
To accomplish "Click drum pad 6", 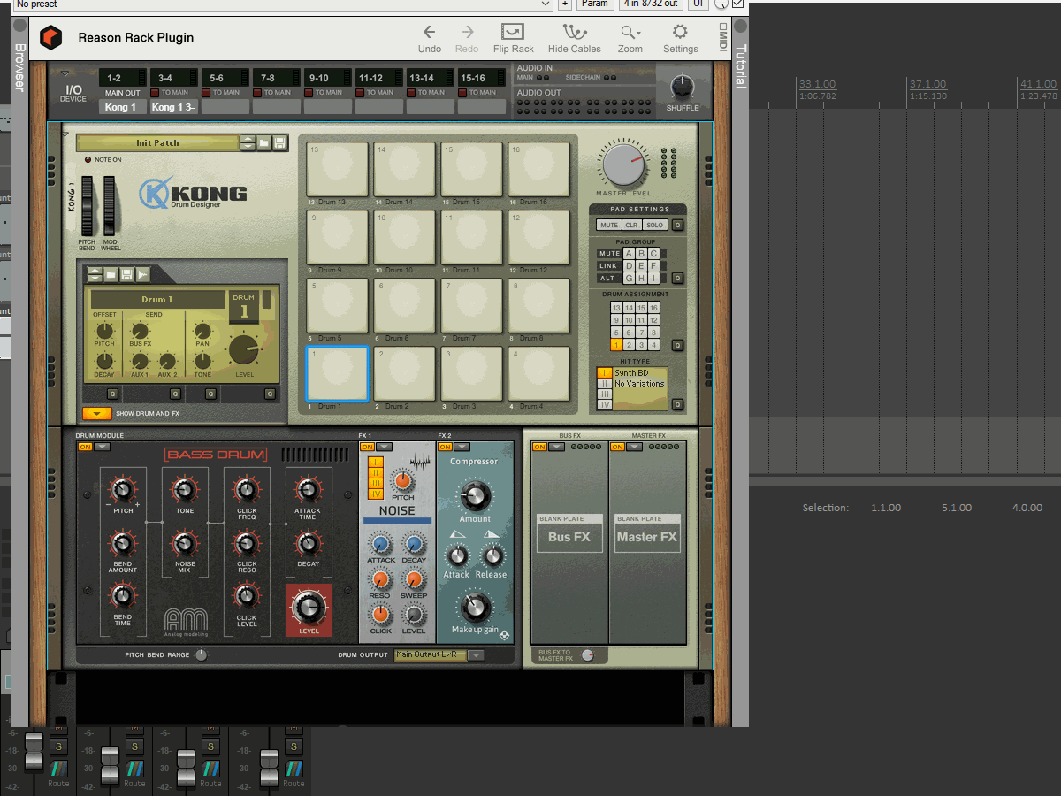I will tap(404, 305).
